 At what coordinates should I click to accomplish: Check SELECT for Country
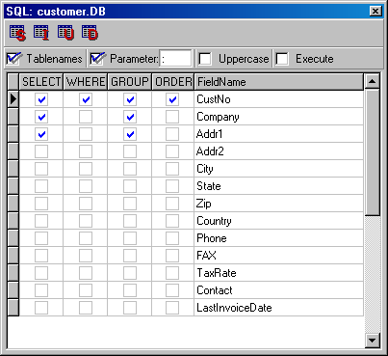point(41,221)
